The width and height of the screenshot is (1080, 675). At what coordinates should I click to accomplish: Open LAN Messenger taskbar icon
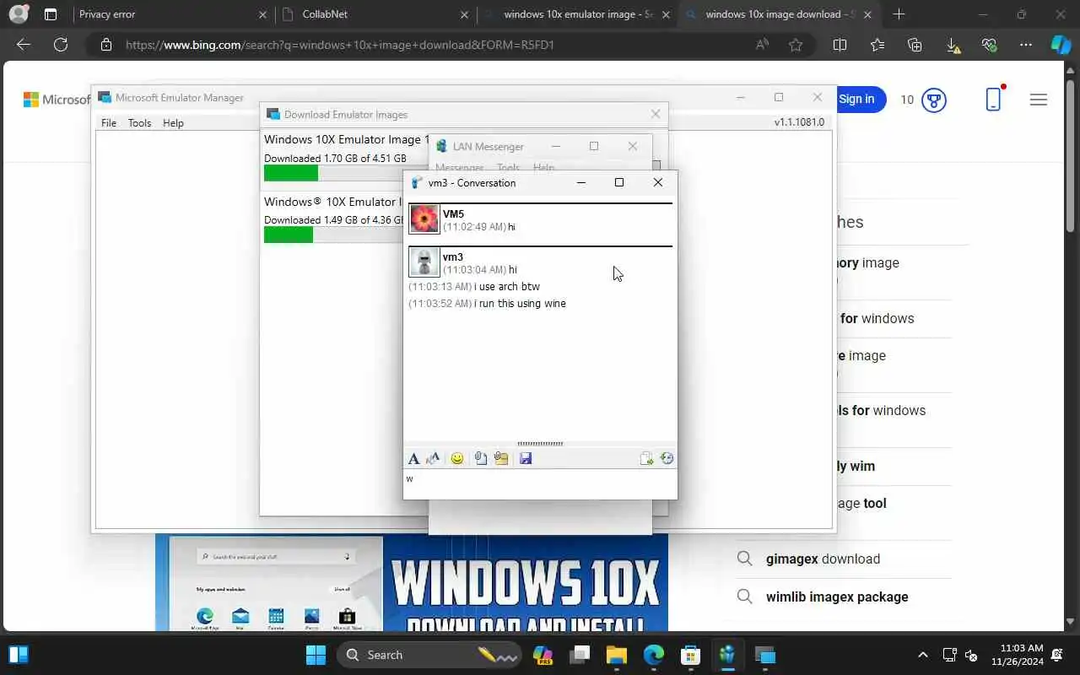[x=727, y=655]
